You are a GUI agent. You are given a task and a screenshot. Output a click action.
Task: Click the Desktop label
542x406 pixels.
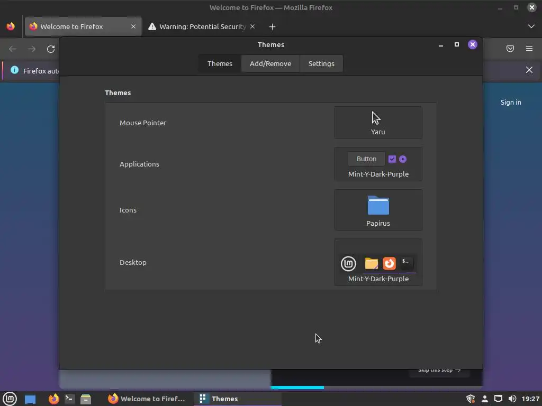pyautogui.click(x=133, y=262)
